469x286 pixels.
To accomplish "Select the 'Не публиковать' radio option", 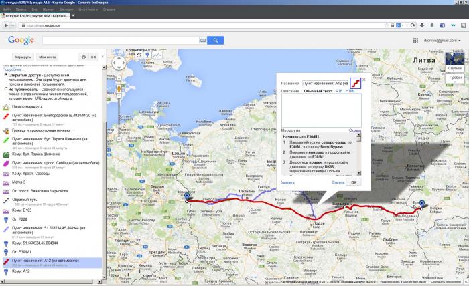I will (5, 87).
